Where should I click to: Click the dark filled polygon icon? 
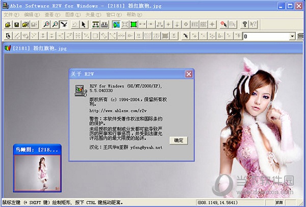tap(165, 36)
